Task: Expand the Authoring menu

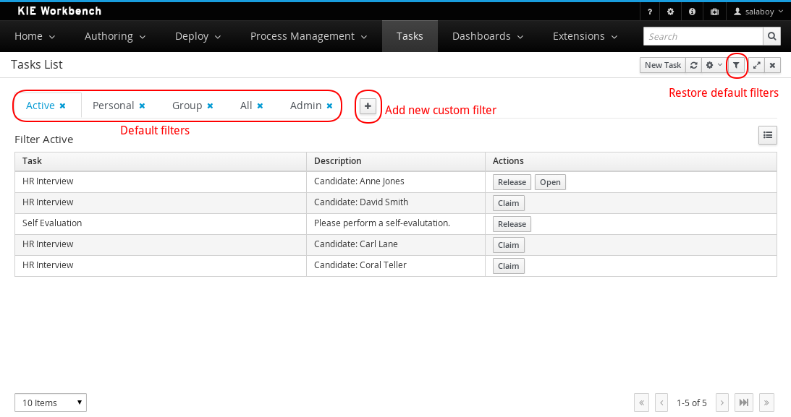Action: 115,36
